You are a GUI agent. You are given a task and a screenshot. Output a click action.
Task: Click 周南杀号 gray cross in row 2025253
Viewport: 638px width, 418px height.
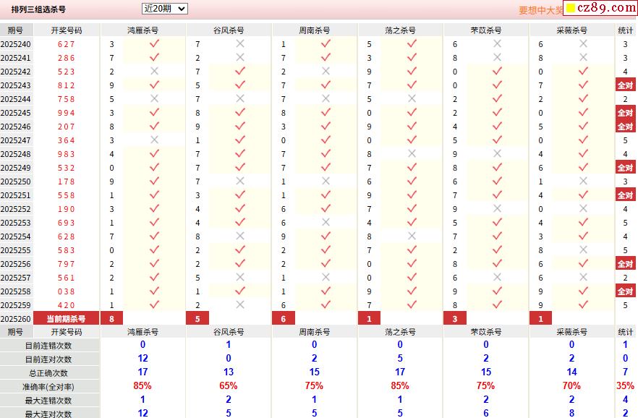tap(326, 222)
